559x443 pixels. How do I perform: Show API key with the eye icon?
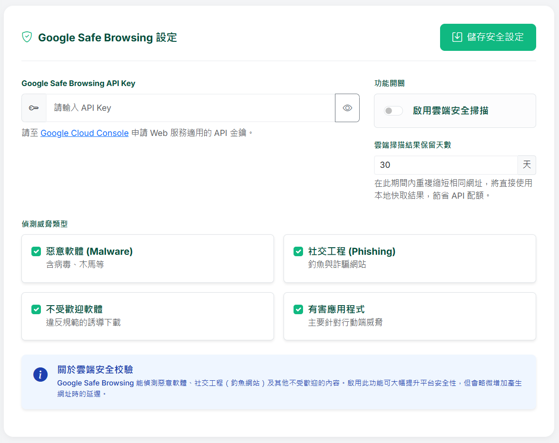click(347, 108)
